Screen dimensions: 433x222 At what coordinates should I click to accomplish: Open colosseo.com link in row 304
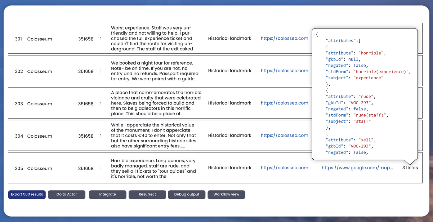pyautogui.click(x=285, y=136)
